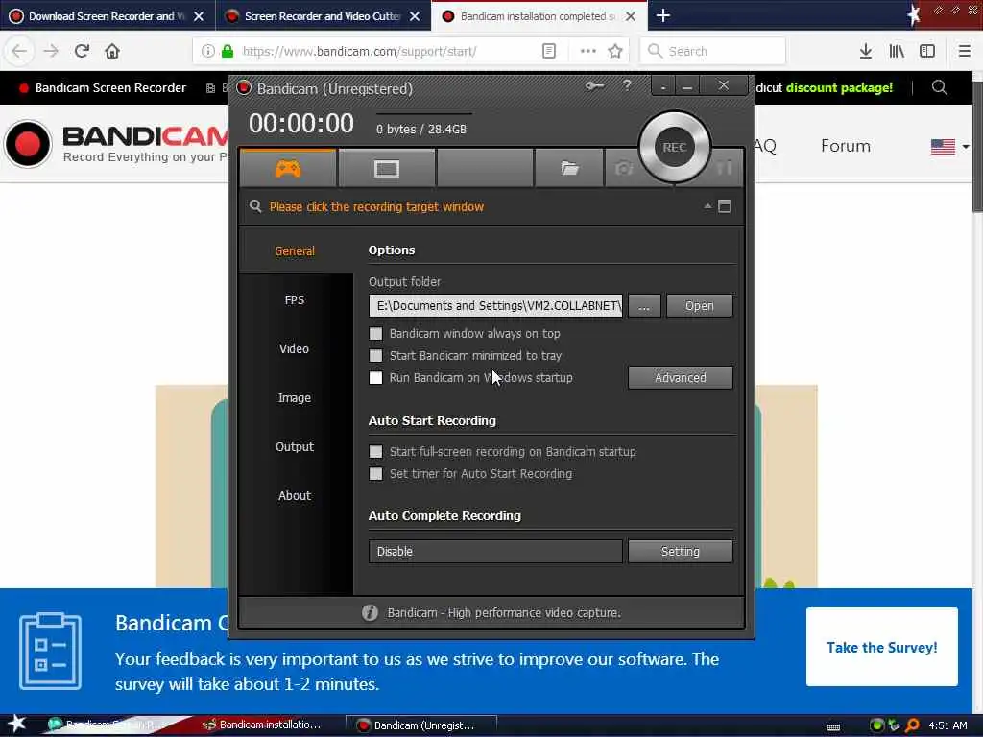This screenshot has width=983, height=737.
Task: Open Firefox downloads arrow icon
Action: click(x=865, y=51)
